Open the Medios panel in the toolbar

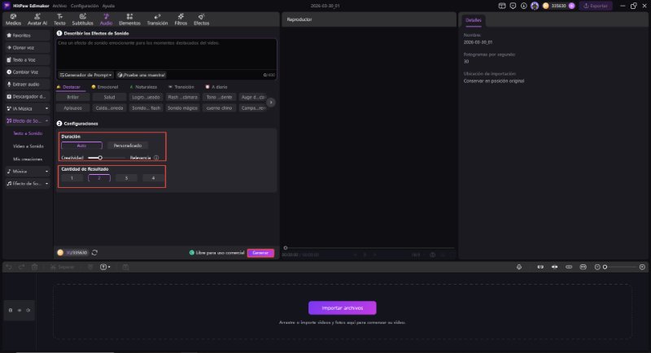point(13,20)
